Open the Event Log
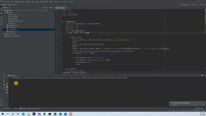 (199, 109)
